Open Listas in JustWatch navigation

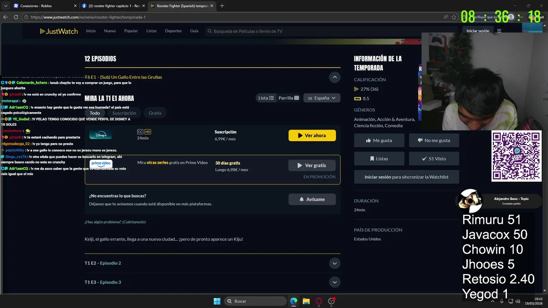(152, 31)
